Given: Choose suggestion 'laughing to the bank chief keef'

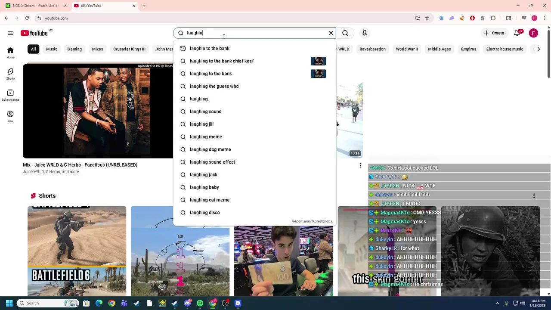Looking at the screenshot, I should (x=254, y=61).
